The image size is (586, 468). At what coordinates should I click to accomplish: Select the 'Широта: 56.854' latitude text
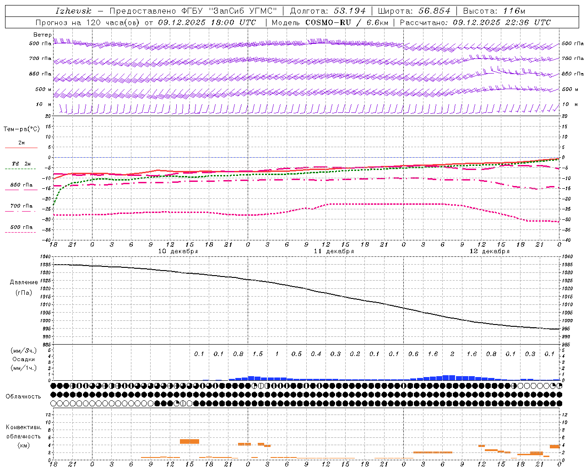[414, 11]
